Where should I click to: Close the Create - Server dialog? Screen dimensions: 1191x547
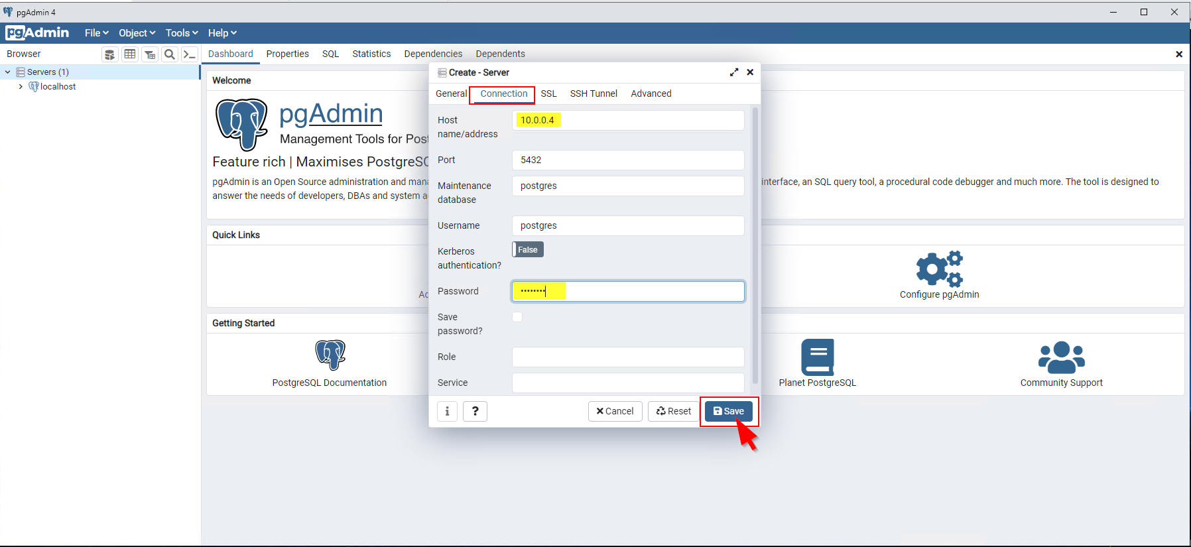click(750, 72)
